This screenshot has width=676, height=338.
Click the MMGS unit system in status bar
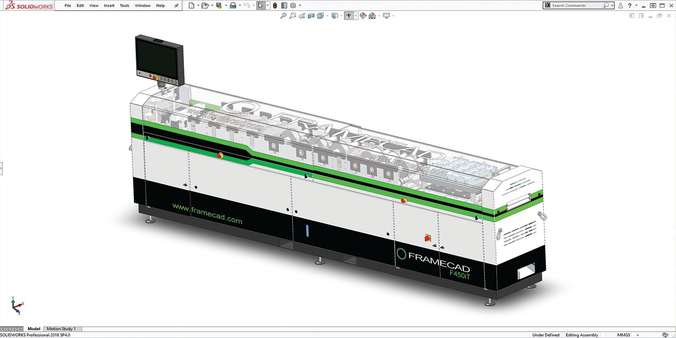pos(623,335)
